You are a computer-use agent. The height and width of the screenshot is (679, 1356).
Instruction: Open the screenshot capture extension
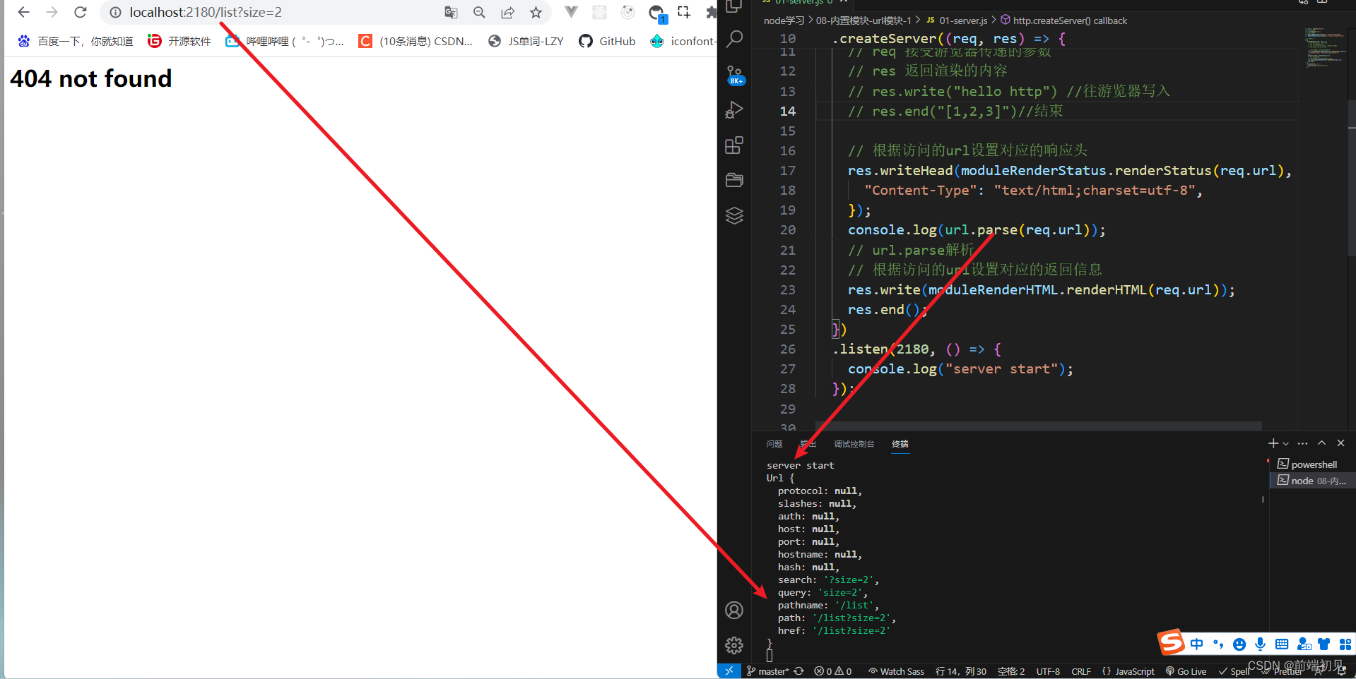684,12
